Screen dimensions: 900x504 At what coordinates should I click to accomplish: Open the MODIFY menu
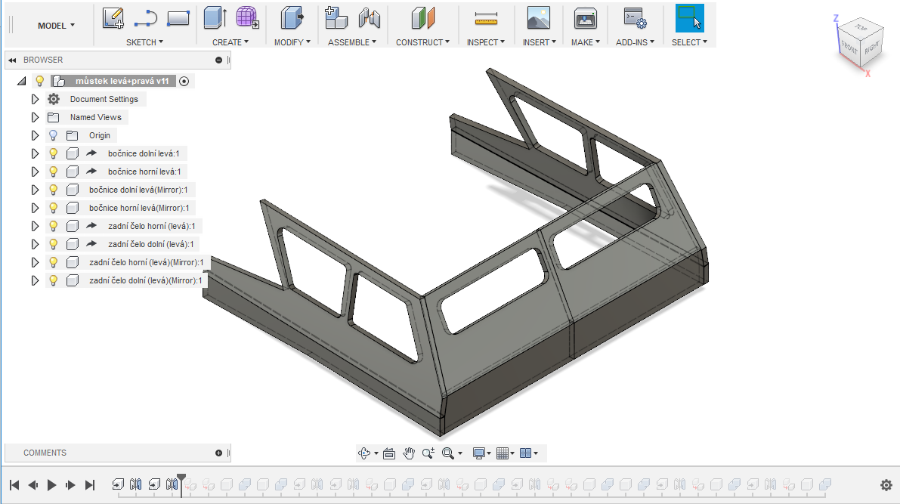pyautogui.click(x=292, y=42)
